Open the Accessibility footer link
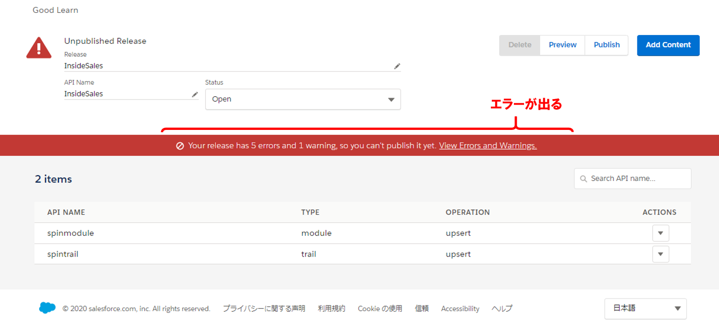 460,309
